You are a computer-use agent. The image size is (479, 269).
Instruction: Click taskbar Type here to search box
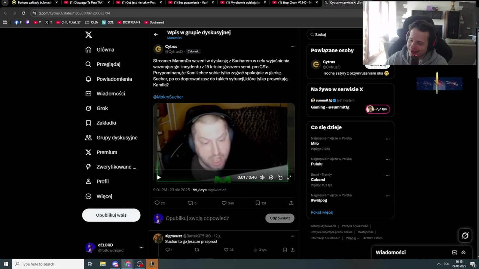click(x=48, y=264)
